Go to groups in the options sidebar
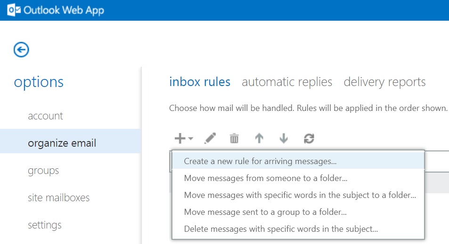 [x=43, y=170]
